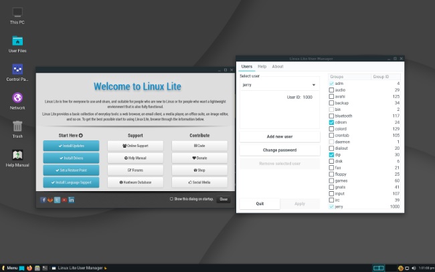Click Show Desktop icon in taskbar
The height and width of the screenshot is (272, 435).
pos(21,268)
